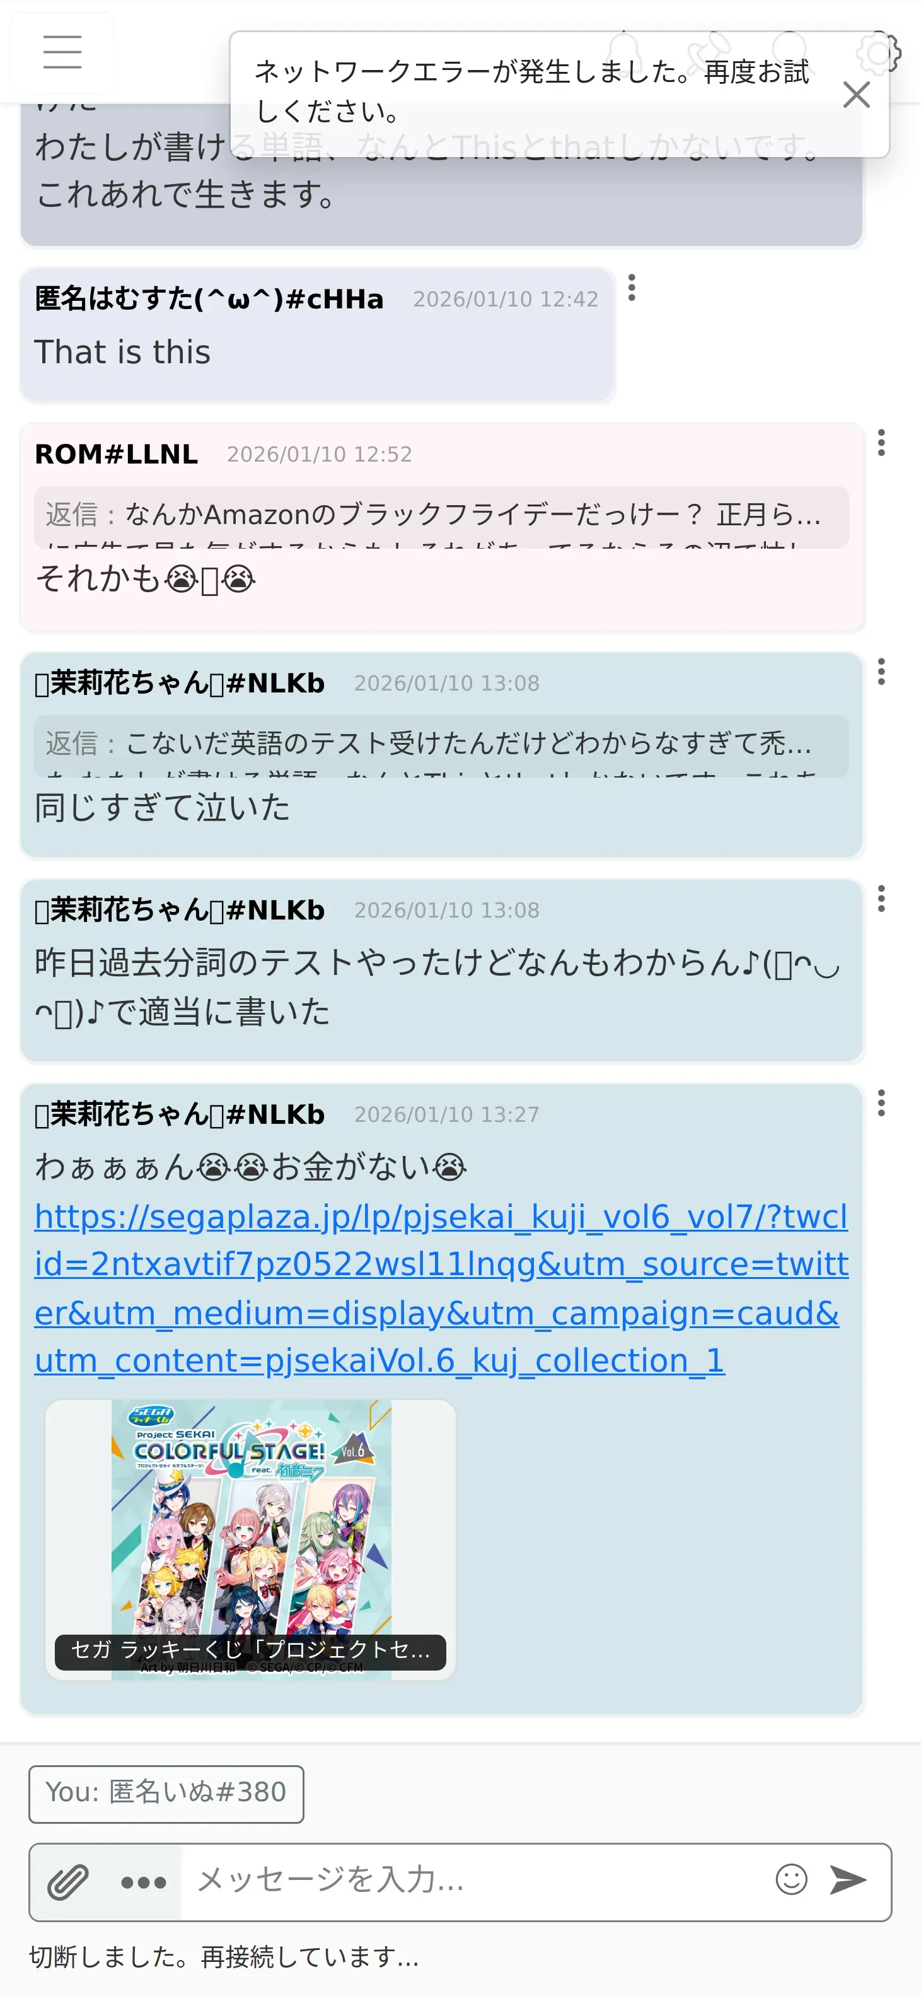
Task: Select the ROM#LLNL username
Action: pyautogui.click(x=116, y=454)
